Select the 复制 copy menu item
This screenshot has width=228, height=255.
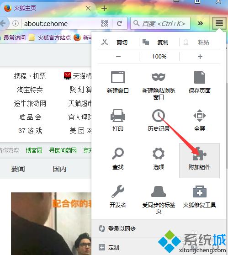(x=159, y=42)
